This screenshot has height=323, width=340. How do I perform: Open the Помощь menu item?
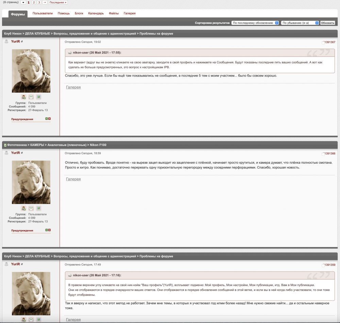pos(64,13)
